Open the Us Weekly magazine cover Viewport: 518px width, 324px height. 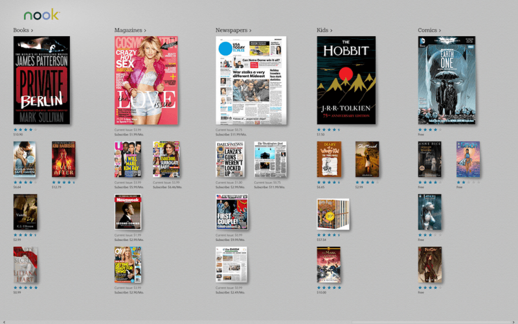[128, 159]
